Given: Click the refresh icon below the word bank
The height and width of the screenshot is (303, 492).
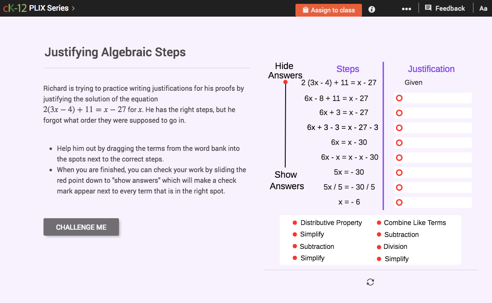Looking at the screenshot, I should 370,282.
